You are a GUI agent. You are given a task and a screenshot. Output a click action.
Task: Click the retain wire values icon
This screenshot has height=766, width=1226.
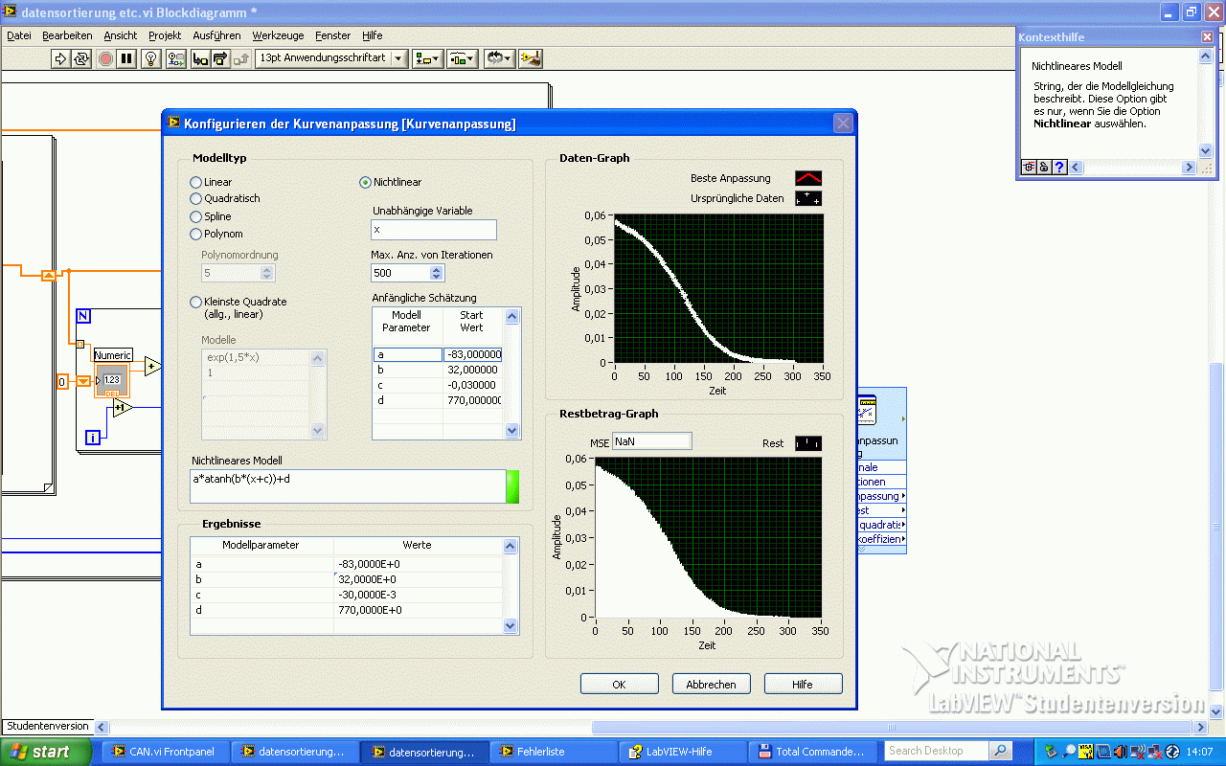(175, 58)
